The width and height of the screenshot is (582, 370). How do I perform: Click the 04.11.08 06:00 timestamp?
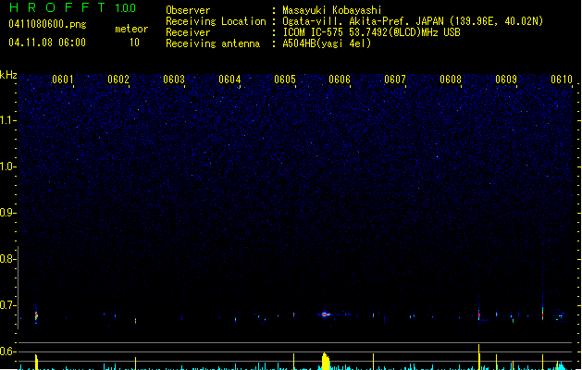pos(47,43)
